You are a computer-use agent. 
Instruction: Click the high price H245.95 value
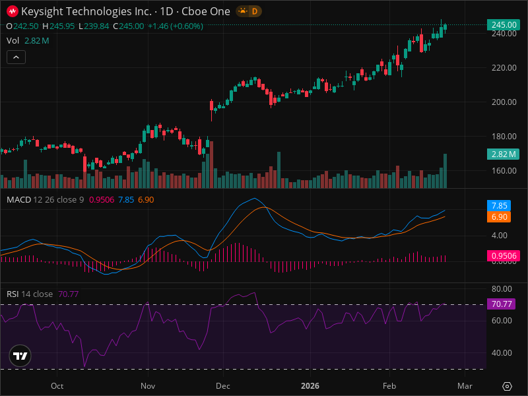coord(58,26)
